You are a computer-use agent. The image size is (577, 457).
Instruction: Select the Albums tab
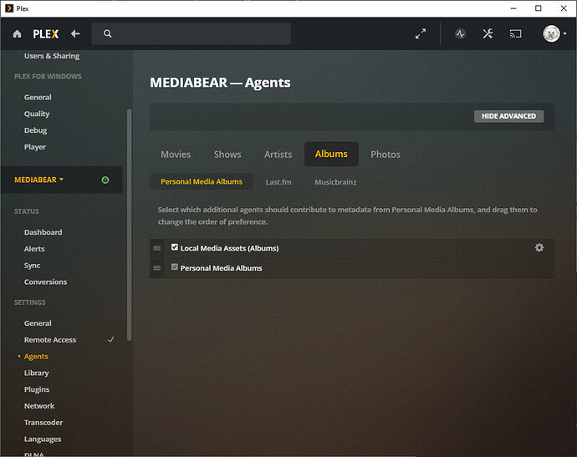tap(331, 154)
